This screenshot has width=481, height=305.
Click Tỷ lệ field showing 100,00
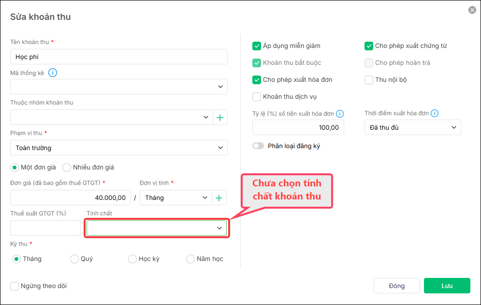[x=298, y=127]
